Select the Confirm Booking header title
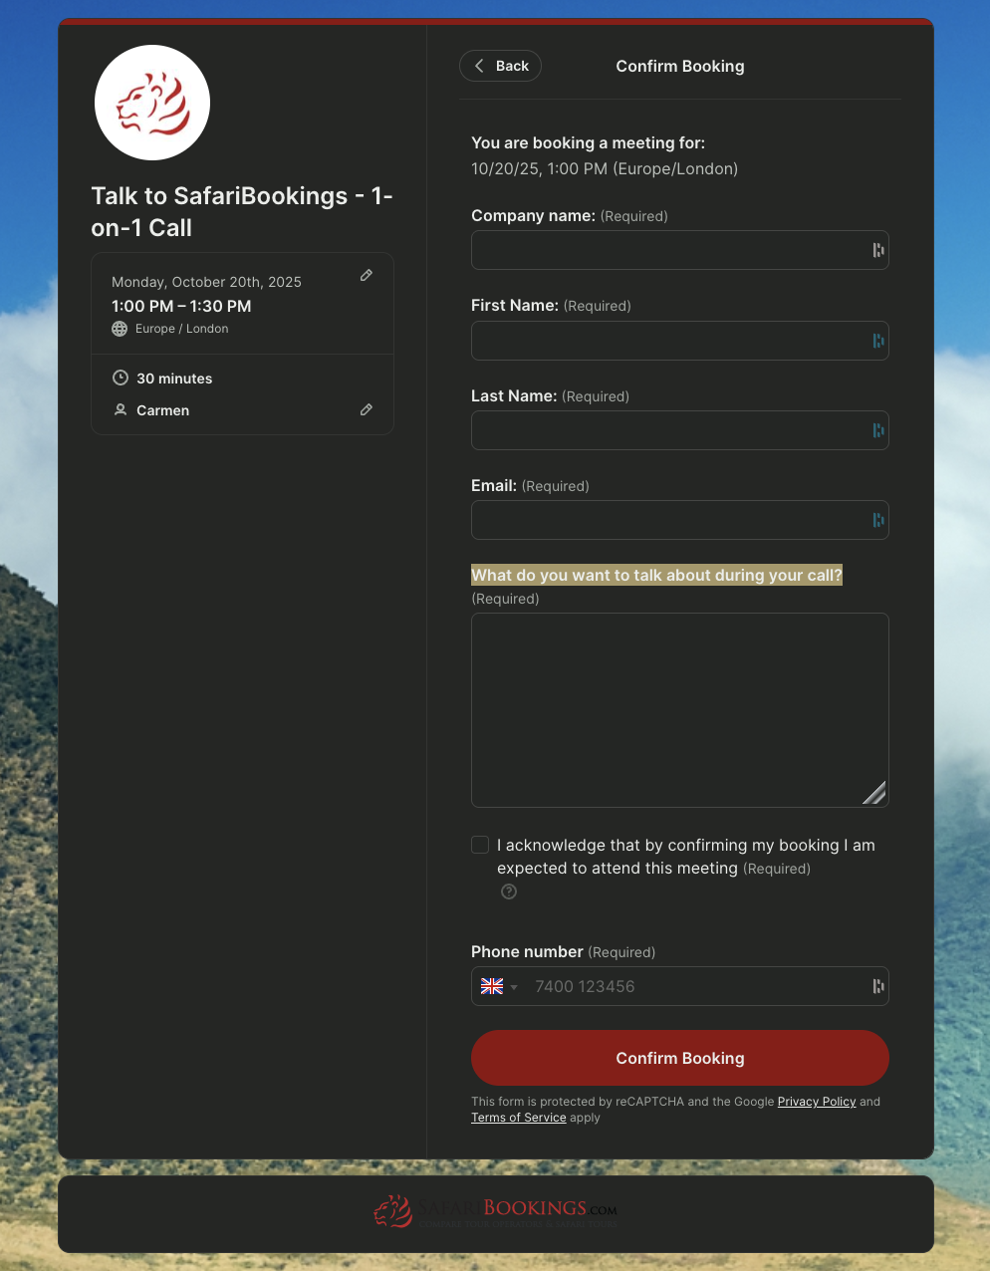The height and width of the screenshot is (1271, 990). point(680,66)
